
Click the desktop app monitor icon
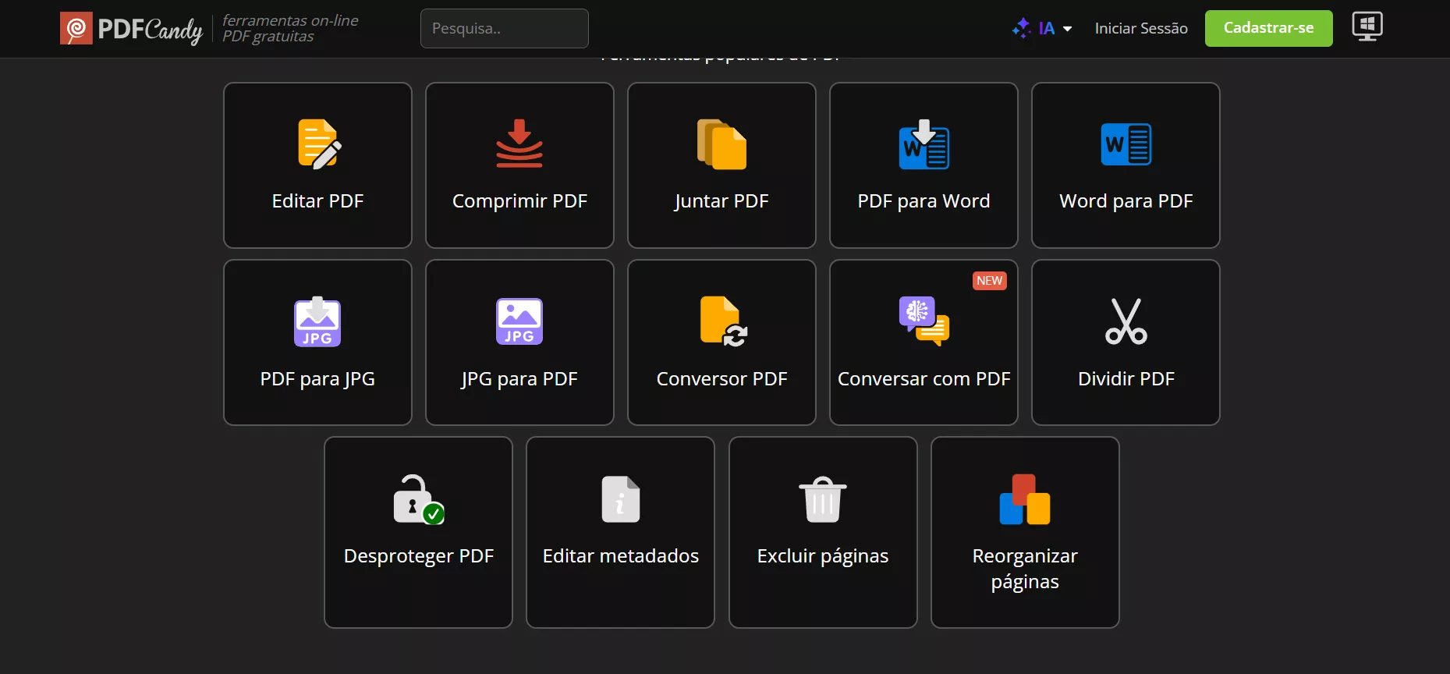coord(1367,27)
